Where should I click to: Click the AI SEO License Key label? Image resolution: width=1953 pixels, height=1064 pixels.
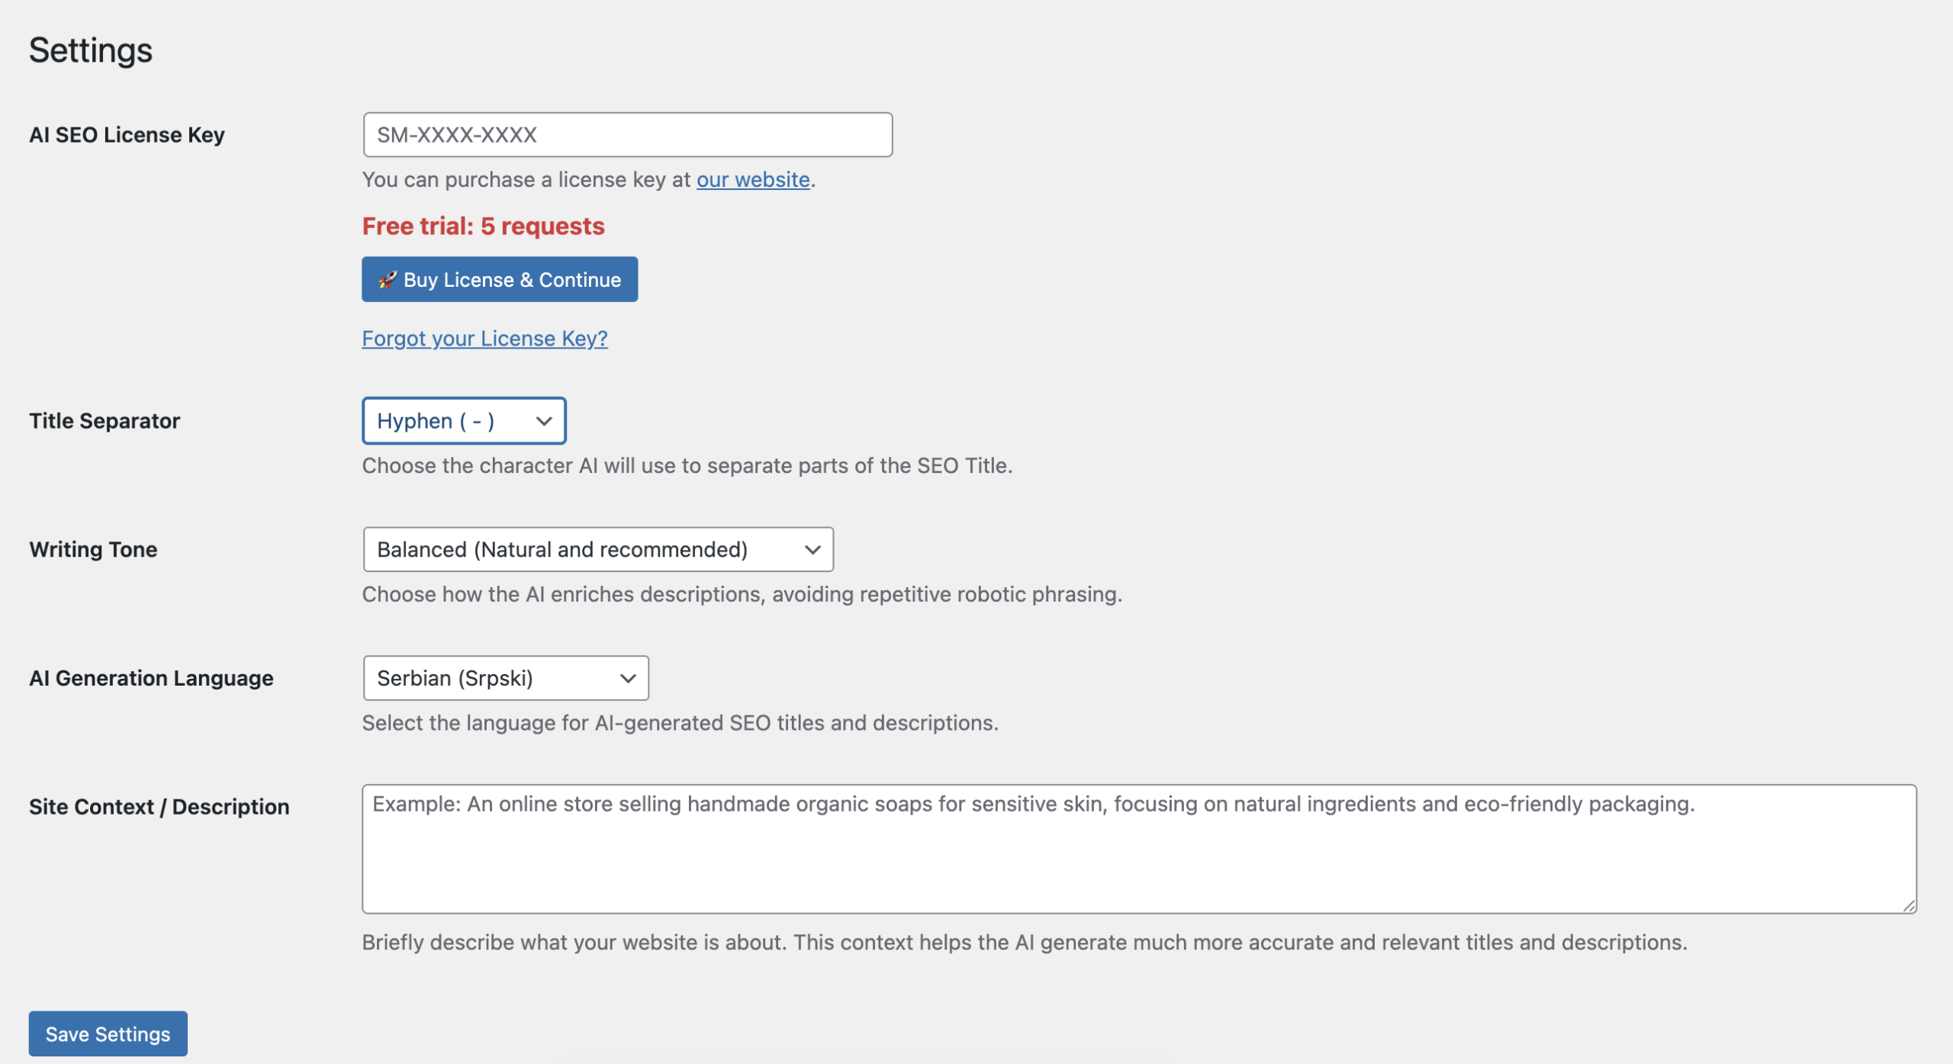coord(127,135)
